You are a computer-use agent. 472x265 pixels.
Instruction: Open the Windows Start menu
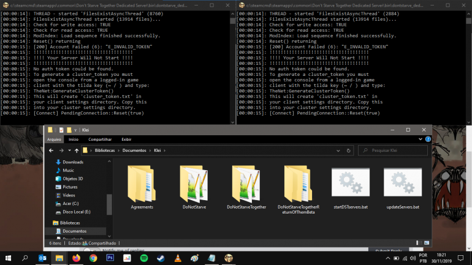8,258
